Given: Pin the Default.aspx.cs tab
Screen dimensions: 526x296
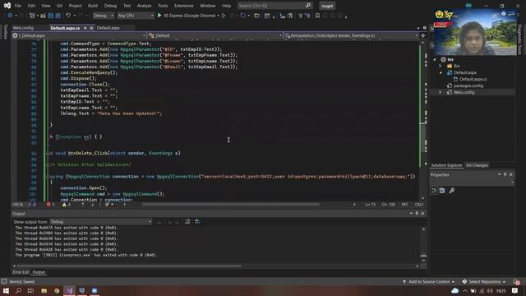Looking at the screenshot, I should click(x=85, y=28).
